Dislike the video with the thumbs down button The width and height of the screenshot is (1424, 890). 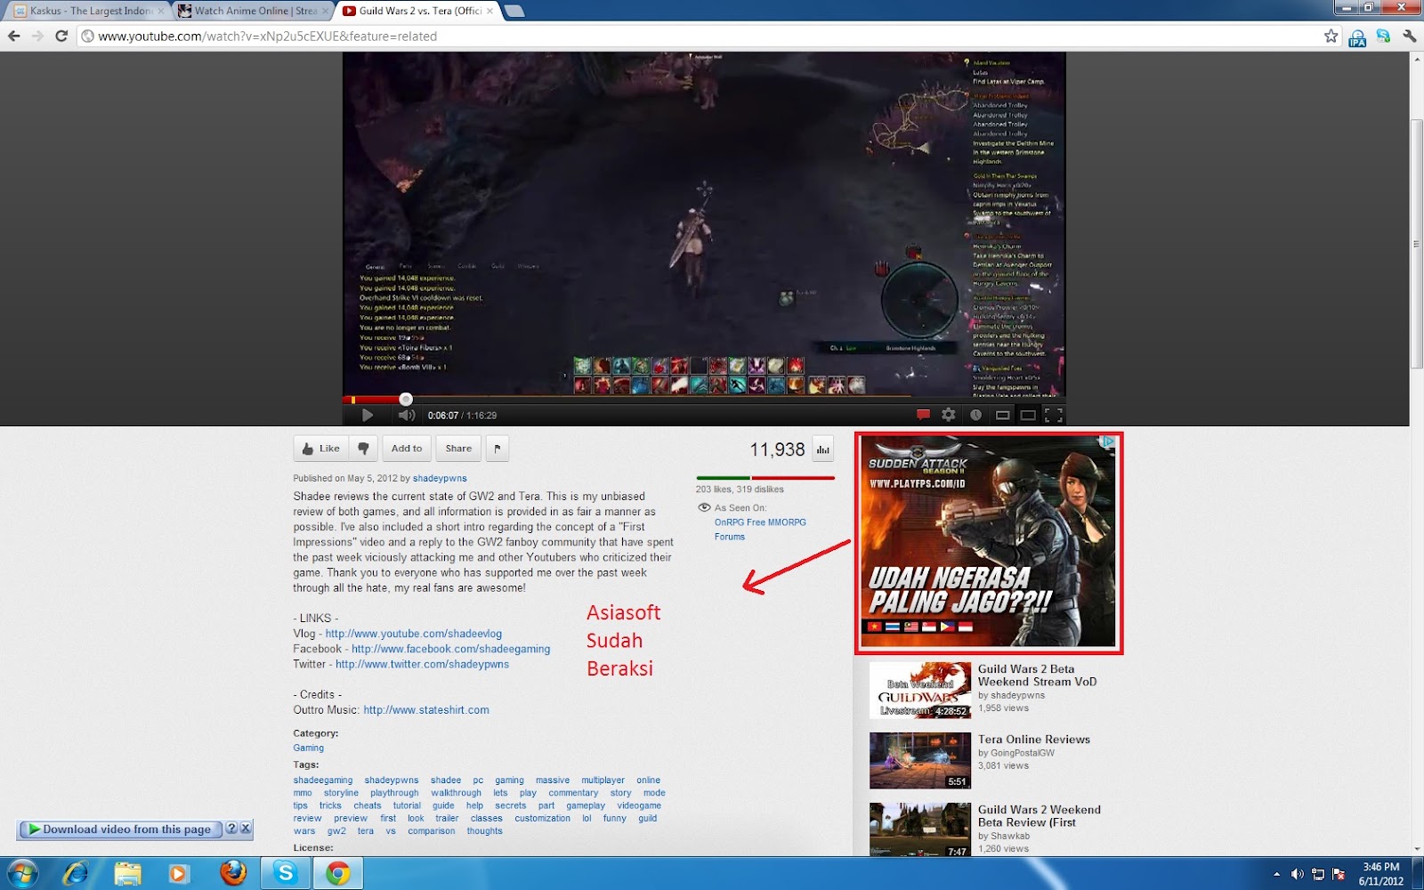[x=363, y=449]
